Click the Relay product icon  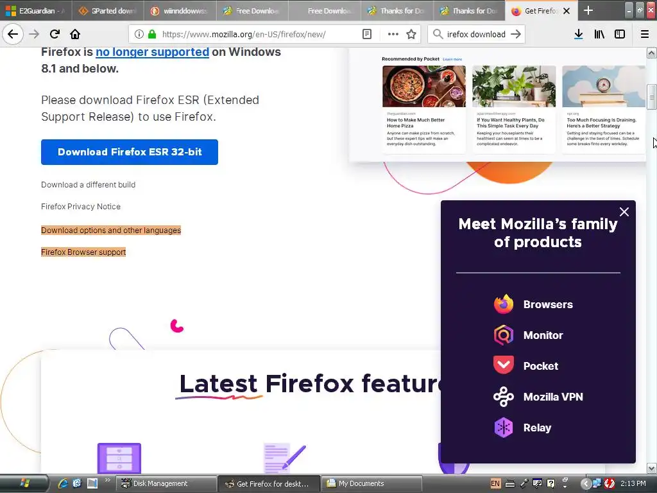click(503, 428)
